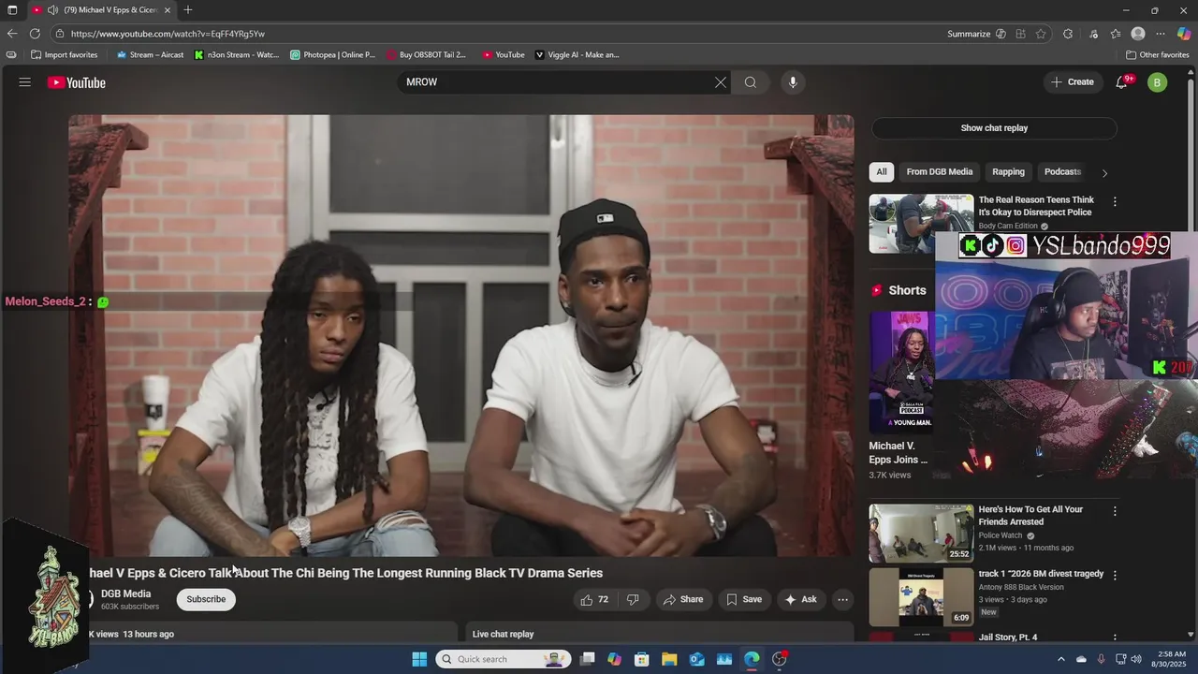Open the favorites list icon
Image resolution: width=1198 pixels, height=674 pixels.
pos(1116,34)
